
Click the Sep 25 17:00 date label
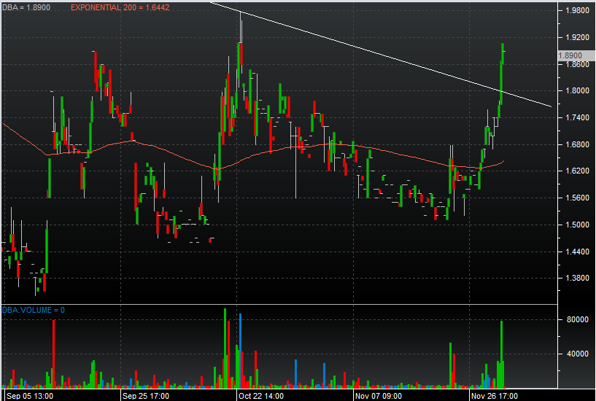146,396
